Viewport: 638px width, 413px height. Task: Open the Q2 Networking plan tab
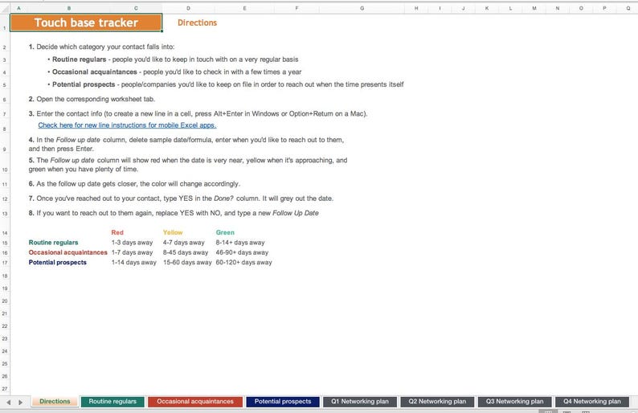tap(437, 401)
